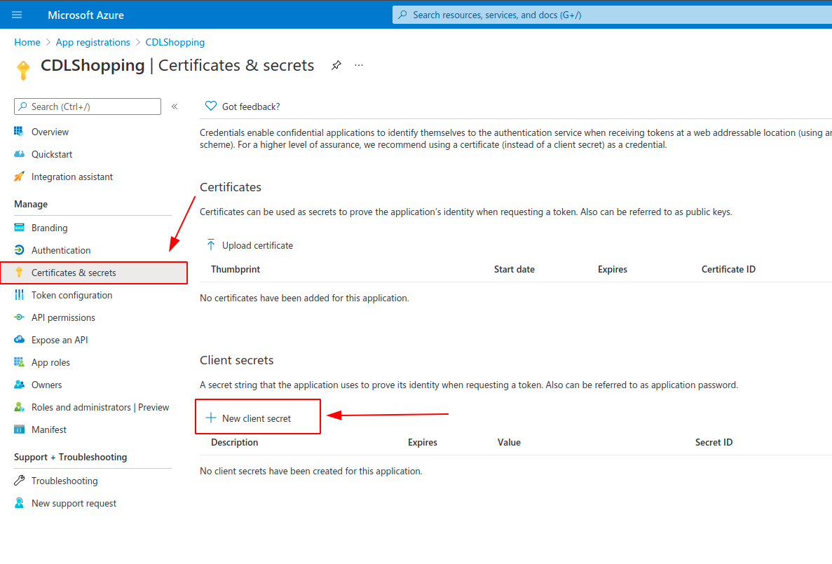
Task: Click the Integration assistant rocket icon
Action: coord(19,177)
